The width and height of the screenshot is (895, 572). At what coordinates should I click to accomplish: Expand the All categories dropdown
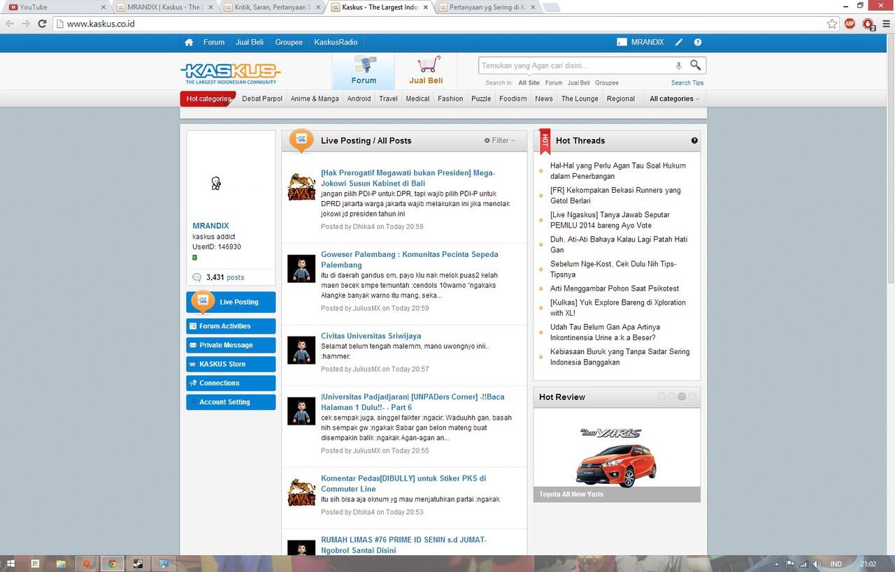(674, 99)
